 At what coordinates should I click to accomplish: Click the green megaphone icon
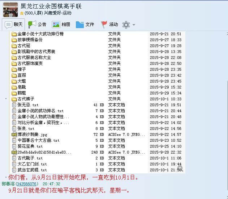(x=32, y=25)
